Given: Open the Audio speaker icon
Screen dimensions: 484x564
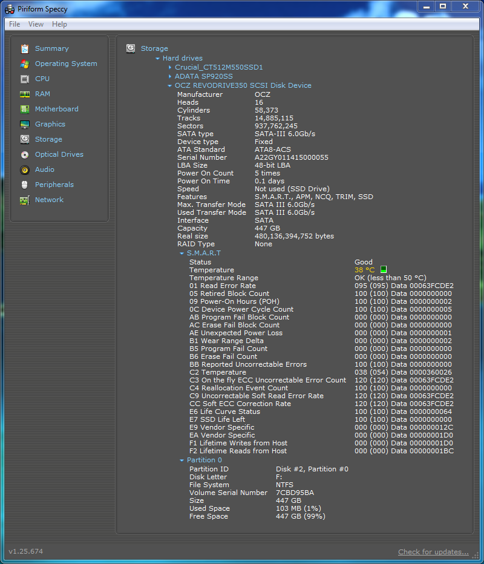Looking at the screenshot, I should click(25, 169).
